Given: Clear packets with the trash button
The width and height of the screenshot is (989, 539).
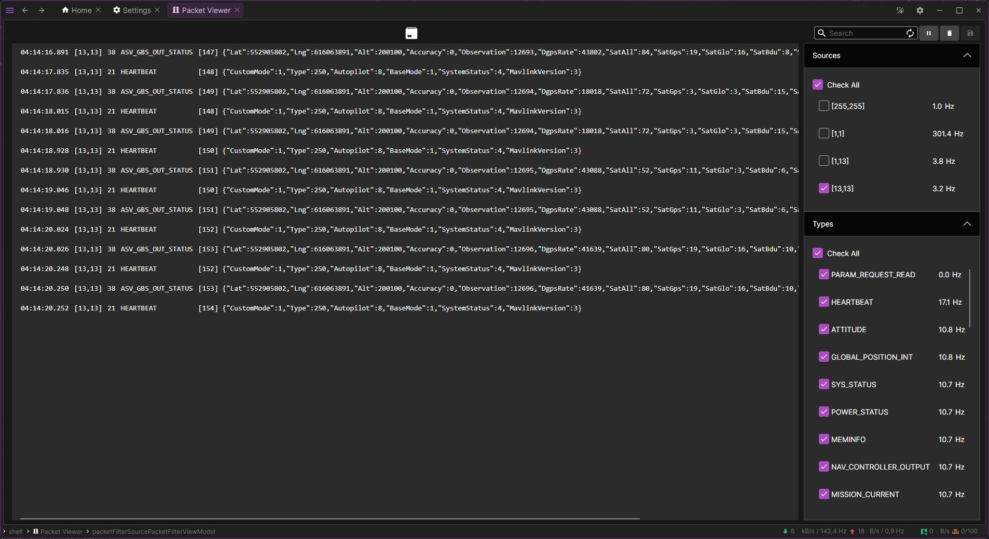Looking at the screenshot, I should click(950, 33).
